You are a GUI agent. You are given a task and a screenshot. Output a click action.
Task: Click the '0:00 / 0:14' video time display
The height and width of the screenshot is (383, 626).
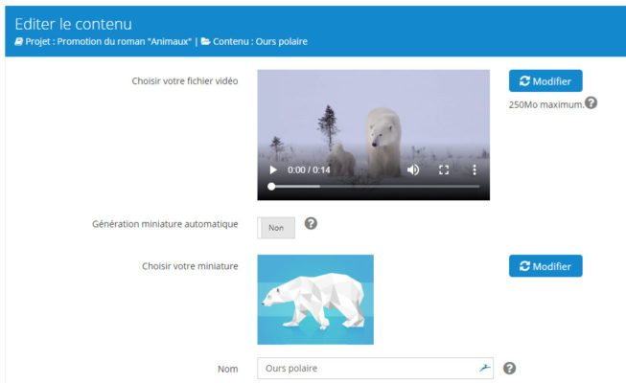[x=309, y=170]
